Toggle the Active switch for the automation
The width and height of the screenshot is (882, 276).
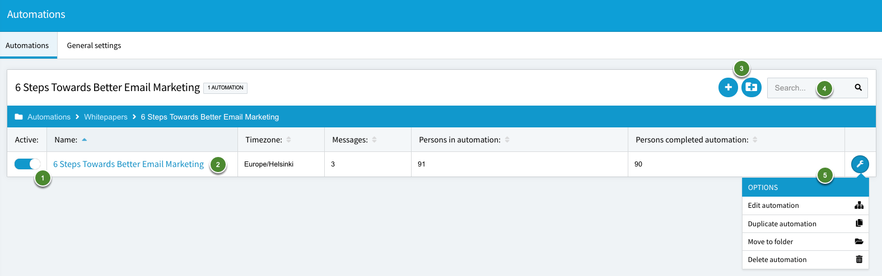(27, 164)
